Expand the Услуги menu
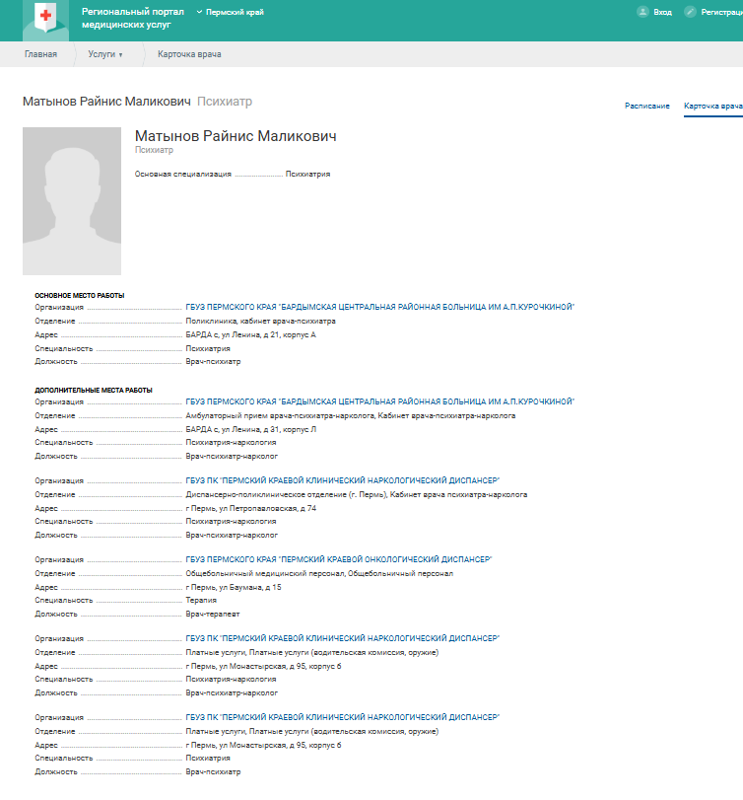The height and width of the screenshot is (800, 743). pos(105,54)
